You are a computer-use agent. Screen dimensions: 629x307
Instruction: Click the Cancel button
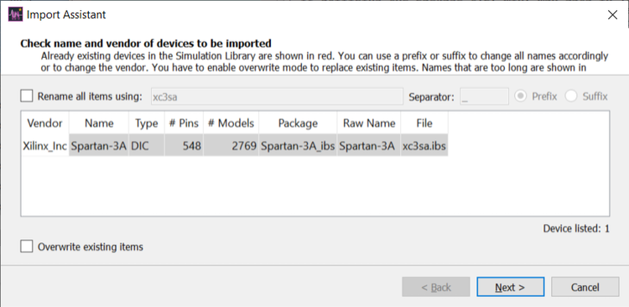585,288
